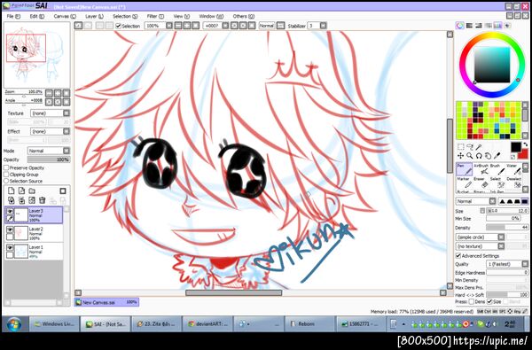
Task: Hide Layer1 with its eye icon
Action: [x=10, y=248]
